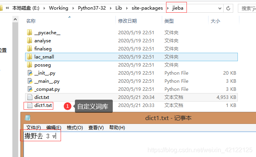Select the file name _compat.py

pos(47,89)
